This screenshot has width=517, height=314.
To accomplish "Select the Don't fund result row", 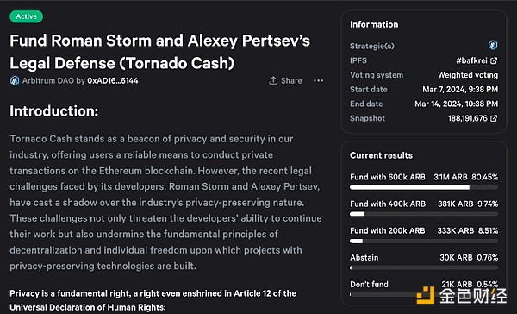I will (x=424, y=288).
